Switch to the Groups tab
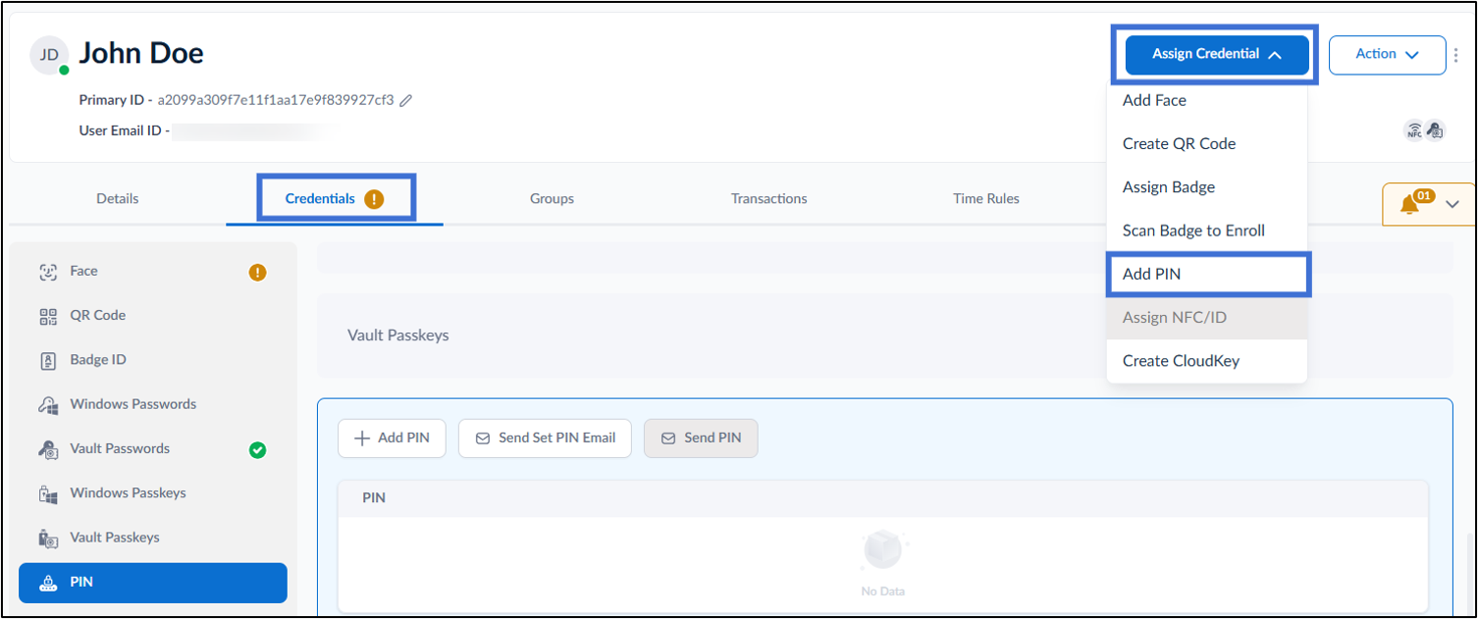Screen dimensions: 1478x619 pyautogui.click(x=552, y=198)
